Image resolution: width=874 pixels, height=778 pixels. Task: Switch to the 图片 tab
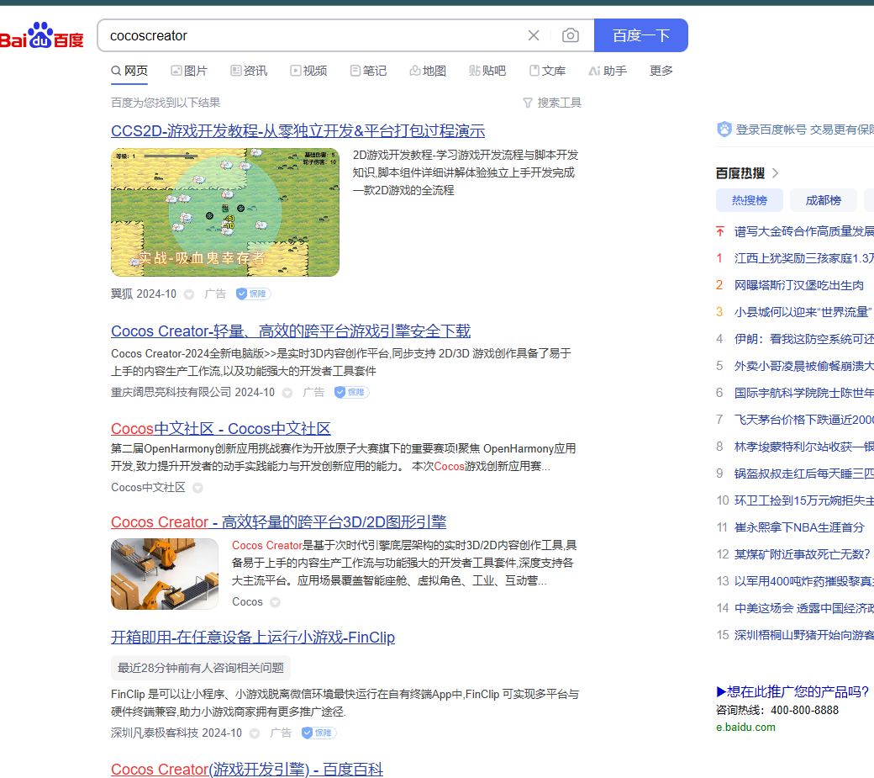pos(189,71)
